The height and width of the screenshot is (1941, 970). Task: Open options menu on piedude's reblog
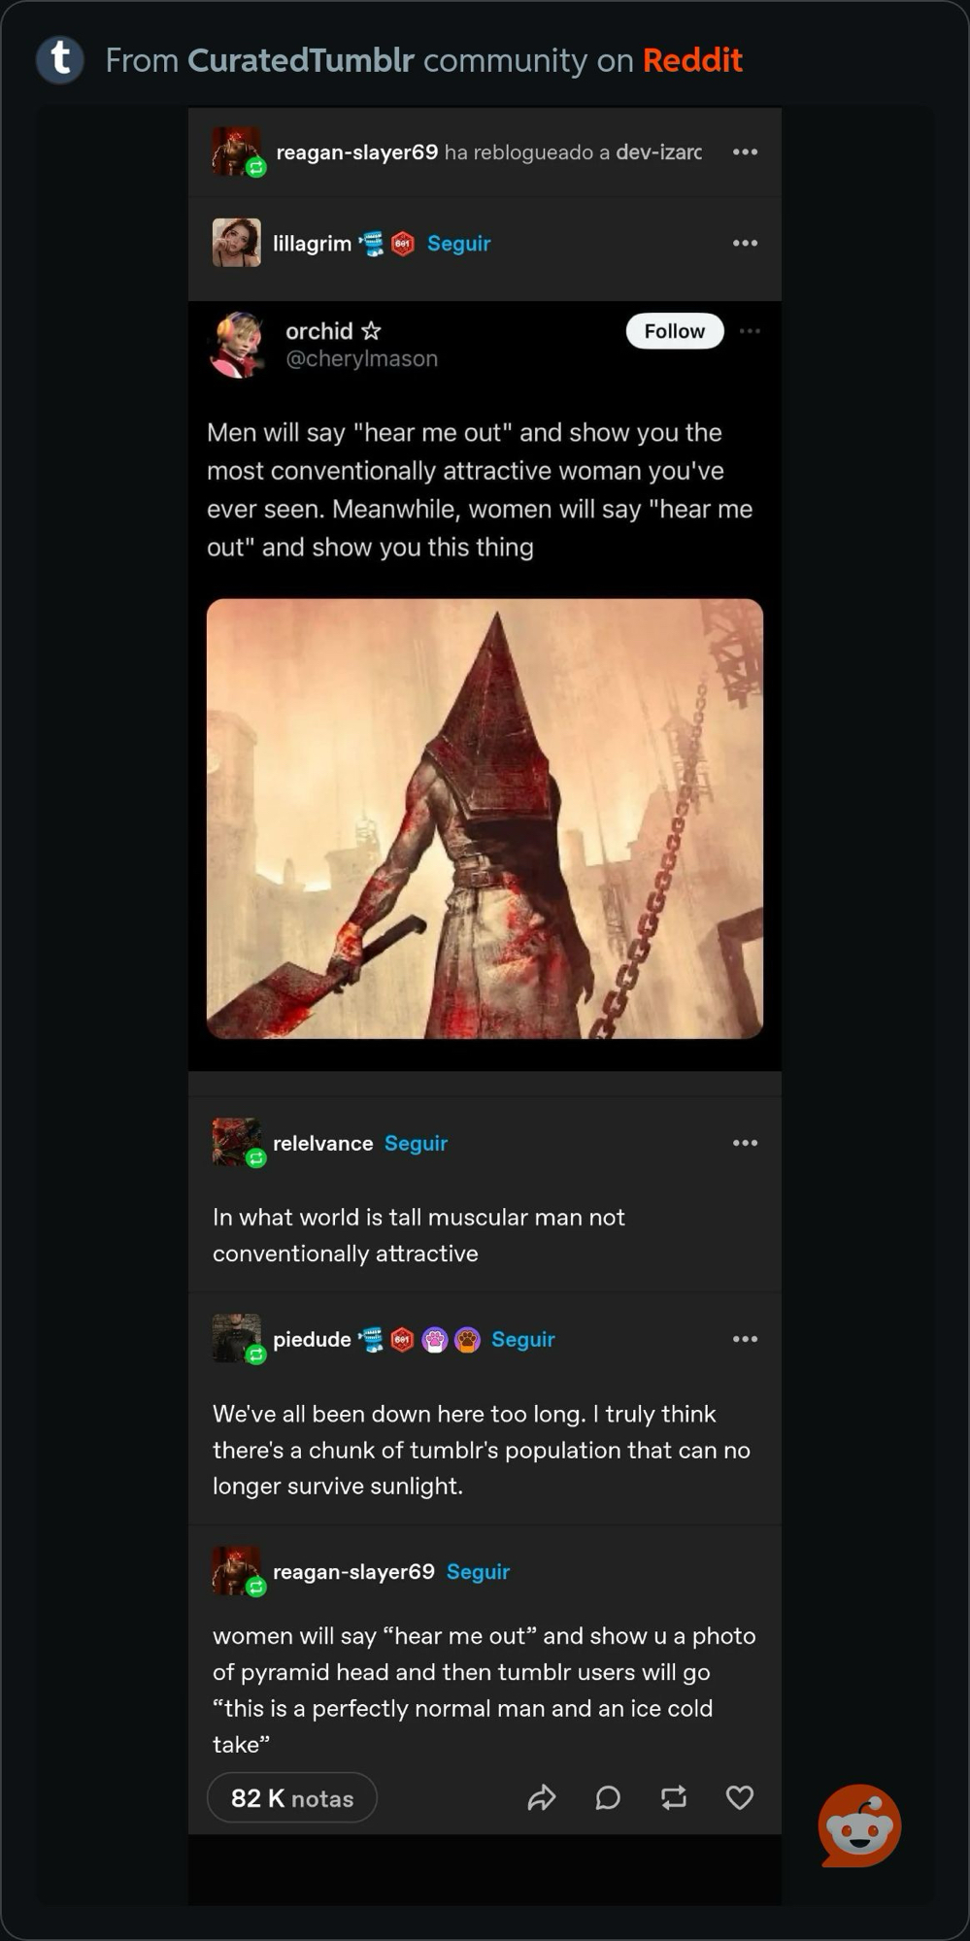click(745, 1339)
